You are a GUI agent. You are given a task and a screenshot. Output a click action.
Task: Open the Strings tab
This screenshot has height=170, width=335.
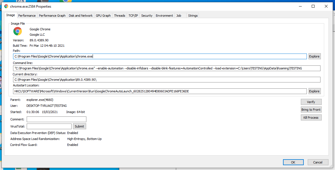193,16
